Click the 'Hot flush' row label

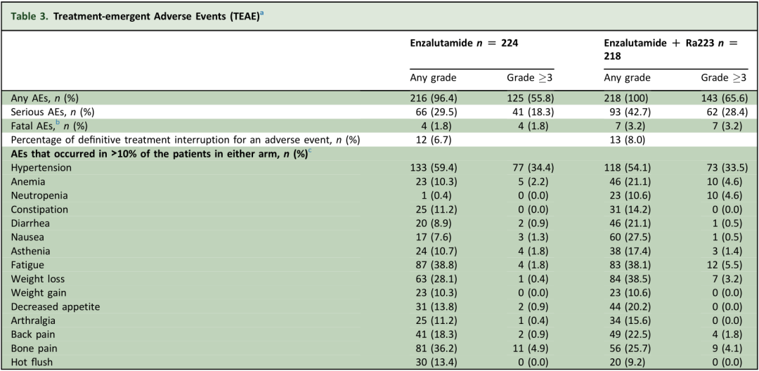tap(32, 363)
